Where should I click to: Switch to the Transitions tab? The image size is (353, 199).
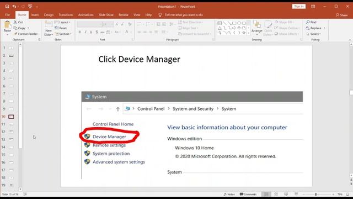[x=66, y=15]
